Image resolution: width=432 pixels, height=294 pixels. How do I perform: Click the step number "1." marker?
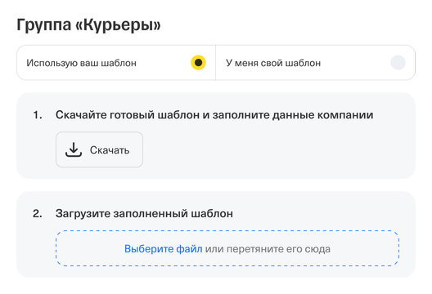(x=38, y=115)
